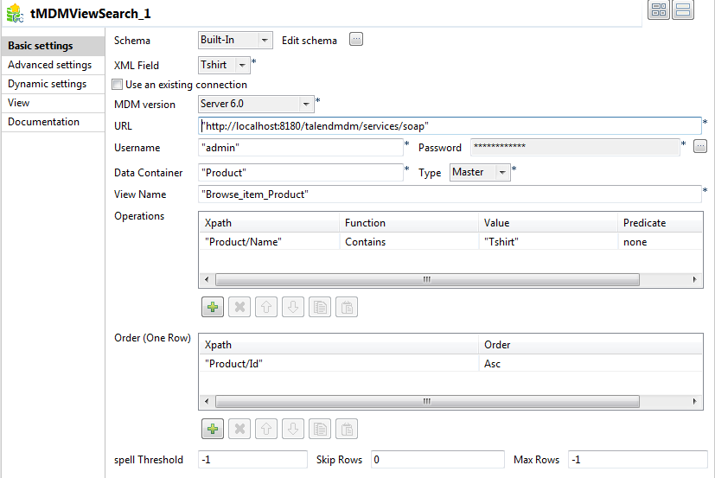
Task: Open the Dynamic settings tab
Action: (47, 84)
